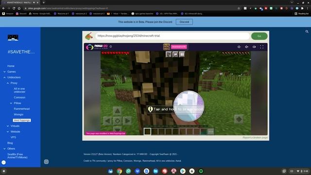Open the Amazon bookmark
This screenshot has width=311, height=175.
(8, 14)
